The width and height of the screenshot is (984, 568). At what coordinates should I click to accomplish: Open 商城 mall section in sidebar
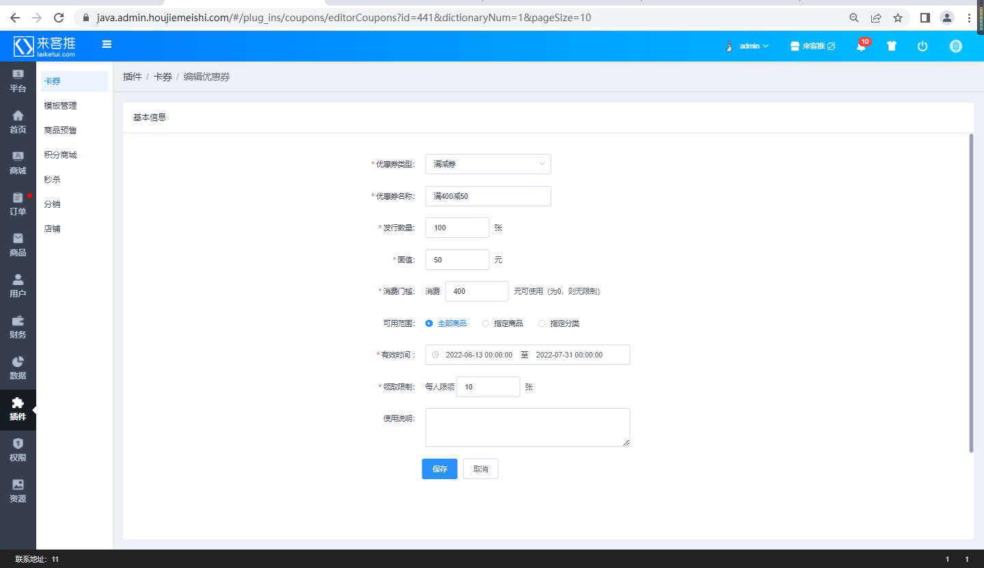(18, 163)
